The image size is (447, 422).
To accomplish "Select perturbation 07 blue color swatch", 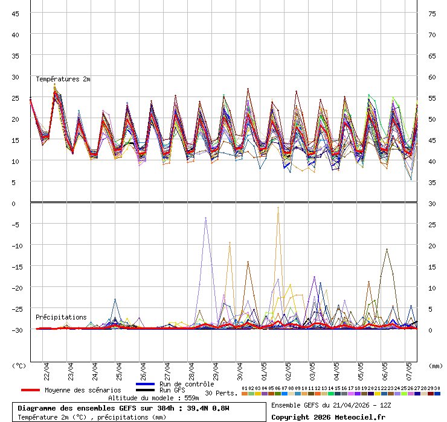I will pyautogui.click(x=285, y=394).
